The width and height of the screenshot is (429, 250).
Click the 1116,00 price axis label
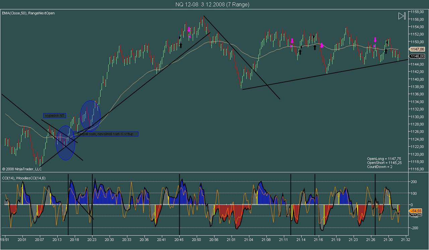pyautogui.click(x=418, y=169)
